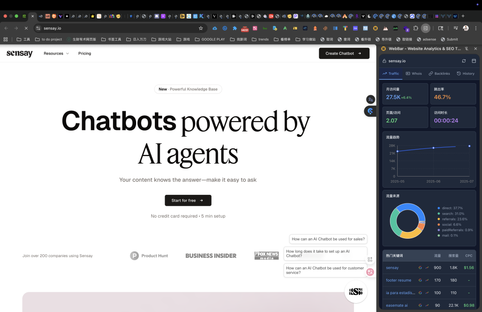Open the 学习做站 bookmark folder

click(306, 39)
